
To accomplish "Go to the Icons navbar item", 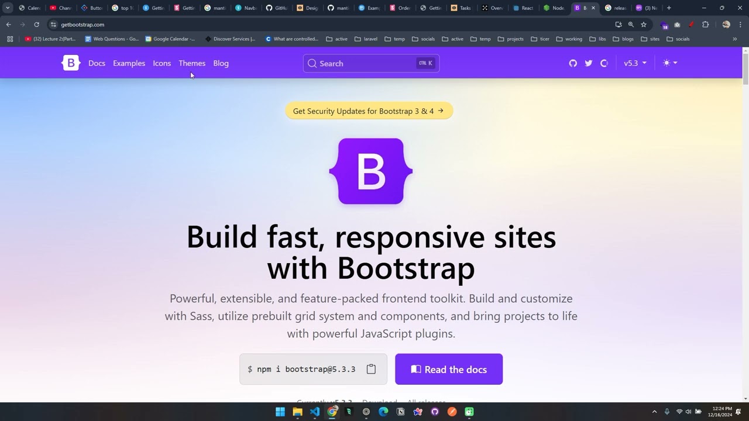I will click(162, 63).
